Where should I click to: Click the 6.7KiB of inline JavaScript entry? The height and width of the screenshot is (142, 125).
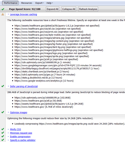pos(44,107)
